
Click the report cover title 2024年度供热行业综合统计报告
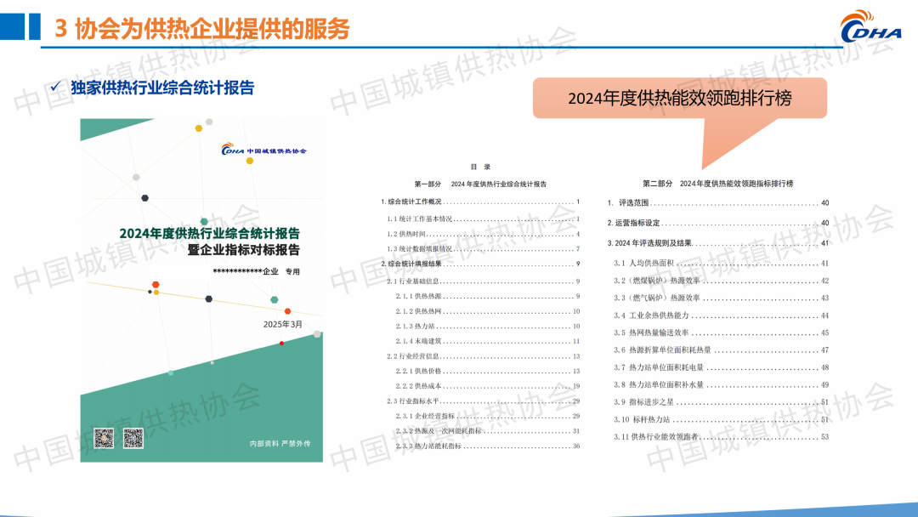tap(209, 233)
